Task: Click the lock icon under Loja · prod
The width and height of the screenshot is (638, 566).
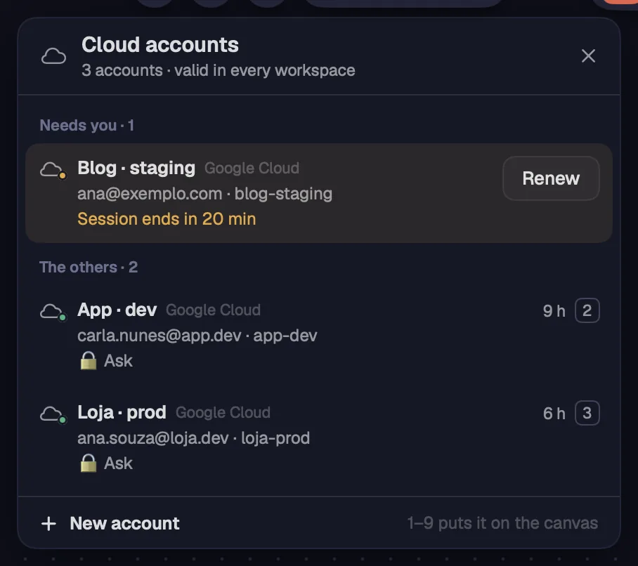Action: click(x=89, y=463)
